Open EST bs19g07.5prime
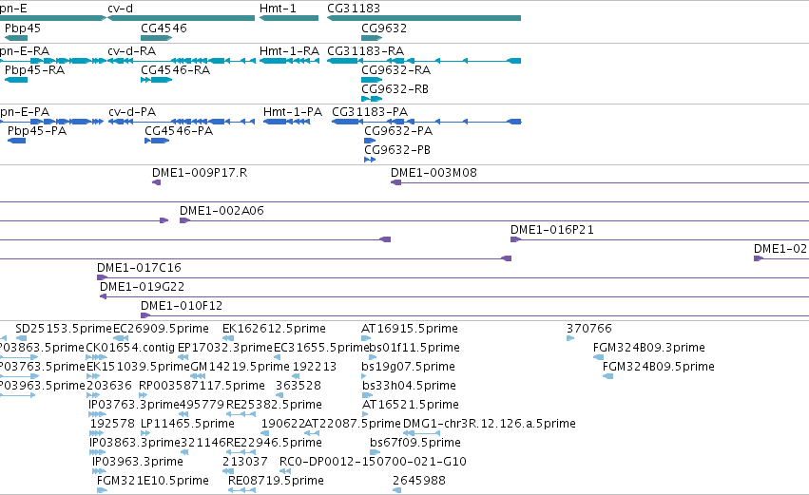 click(364, 376)
